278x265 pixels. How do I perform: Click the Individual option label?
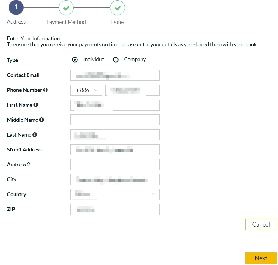(x=94, y=59)
